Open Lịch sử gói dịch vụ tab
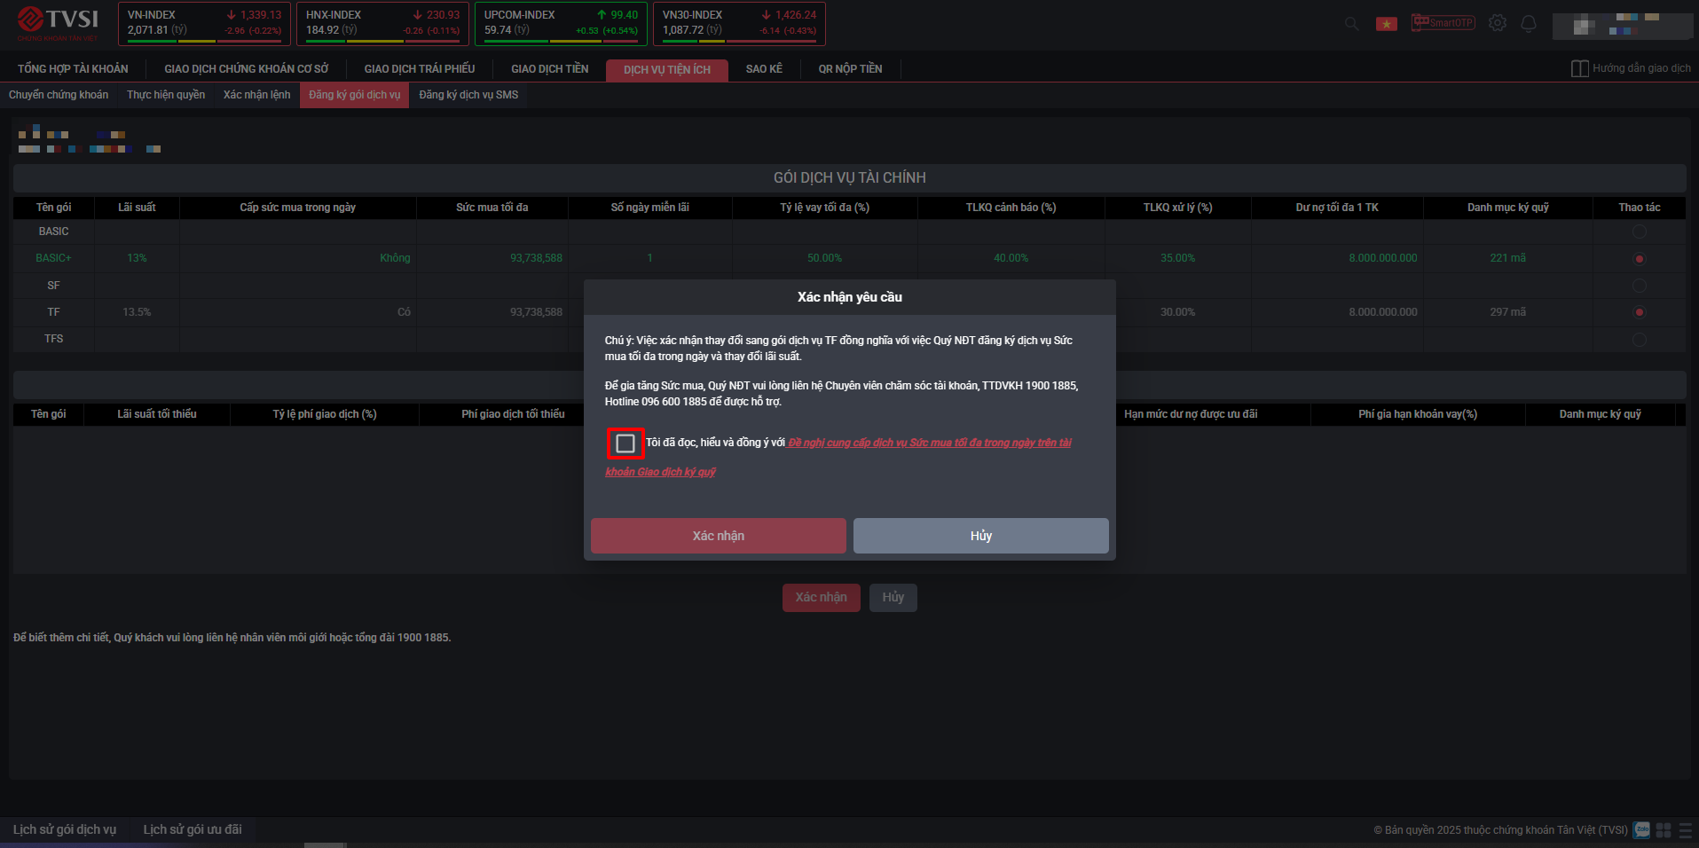This screenshot has width=1699, height=848. pos(65,829)
